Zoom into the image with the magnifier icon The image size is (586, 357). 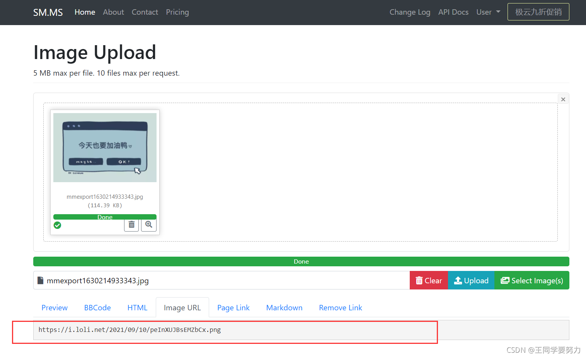pos(149,225)
